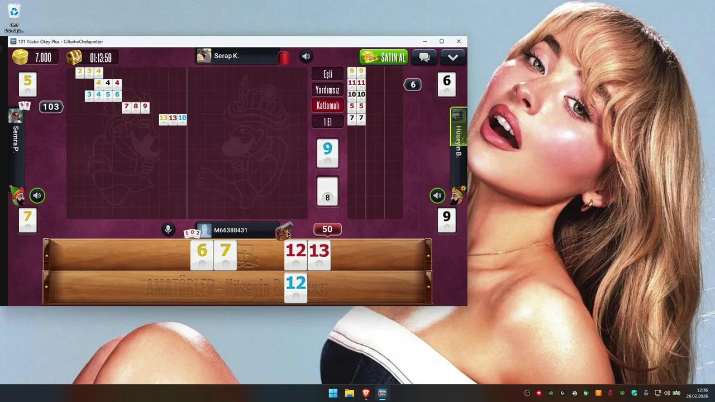Open the Windows Start menu
This screenshot has width=715, height=402.
(x=333, y=393)
